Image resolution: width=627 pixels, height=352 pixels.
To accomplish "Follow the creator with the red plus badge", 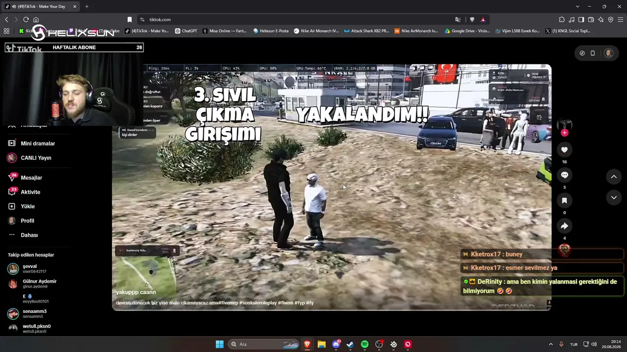I will click(564, 132).
